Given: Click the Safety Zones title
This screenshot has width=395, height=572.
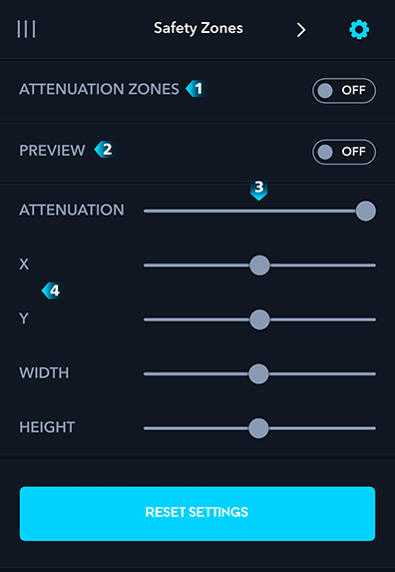Looking at the screenshot, I should (x=198, y=29).
